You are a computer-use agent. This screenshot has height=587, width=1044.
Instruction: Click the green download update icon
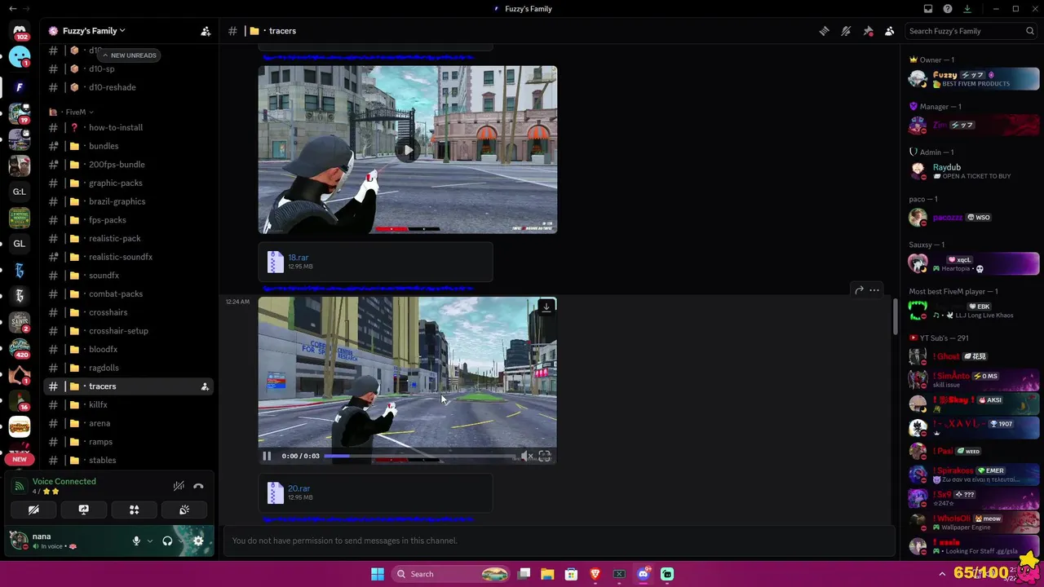pyautogui.click(x=967, y=9)
